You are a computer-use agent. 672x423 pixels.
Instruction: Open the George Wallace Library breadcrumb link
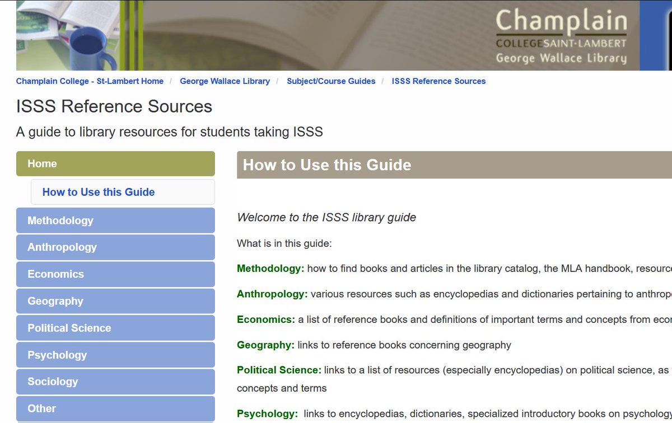pyautogui.click(x=225, y=81)
